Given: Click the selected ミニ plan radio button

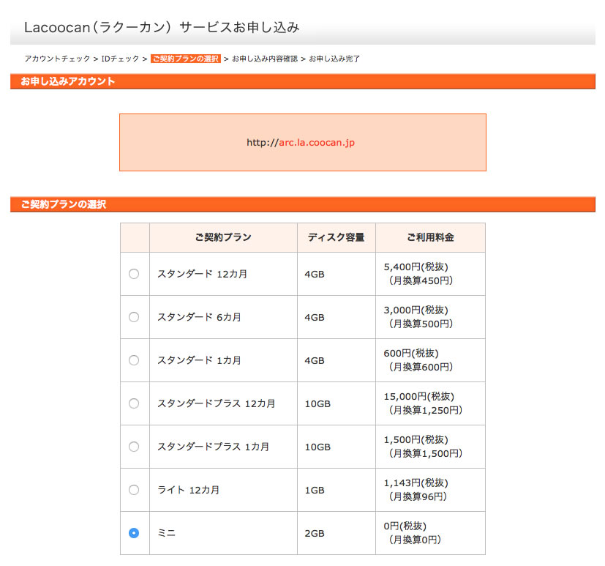Looking at the screenshot, I should (133, 533).
